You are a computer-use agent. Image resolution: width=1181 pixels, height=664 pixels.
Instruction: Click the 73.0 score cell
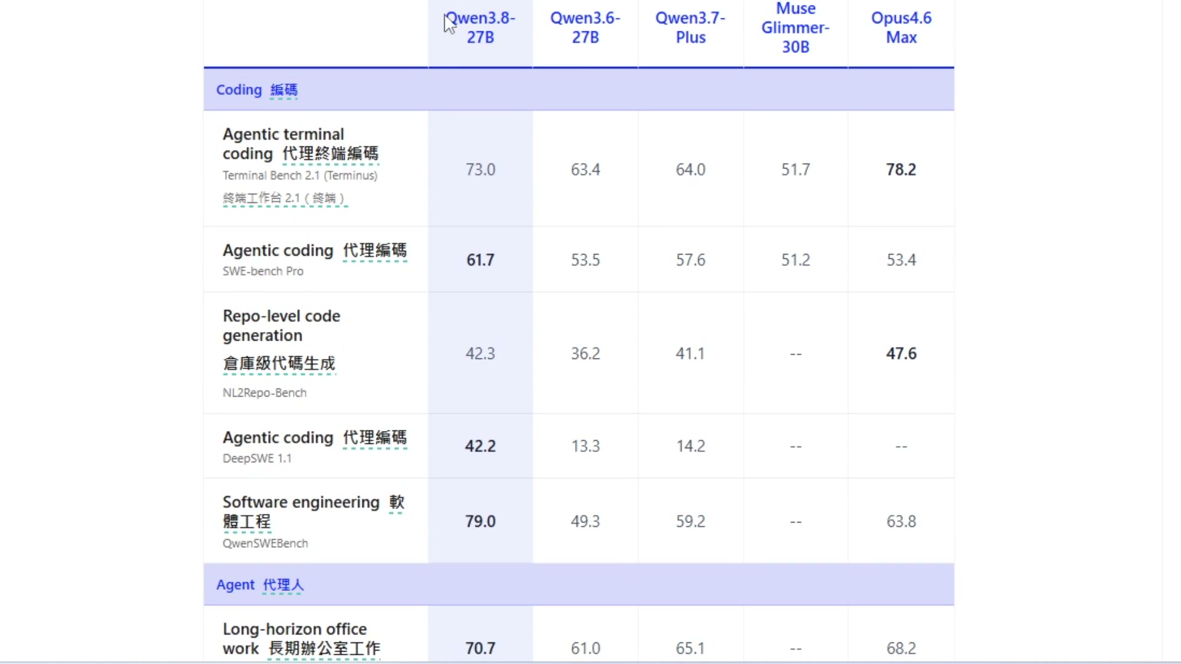tap(480, 170)
